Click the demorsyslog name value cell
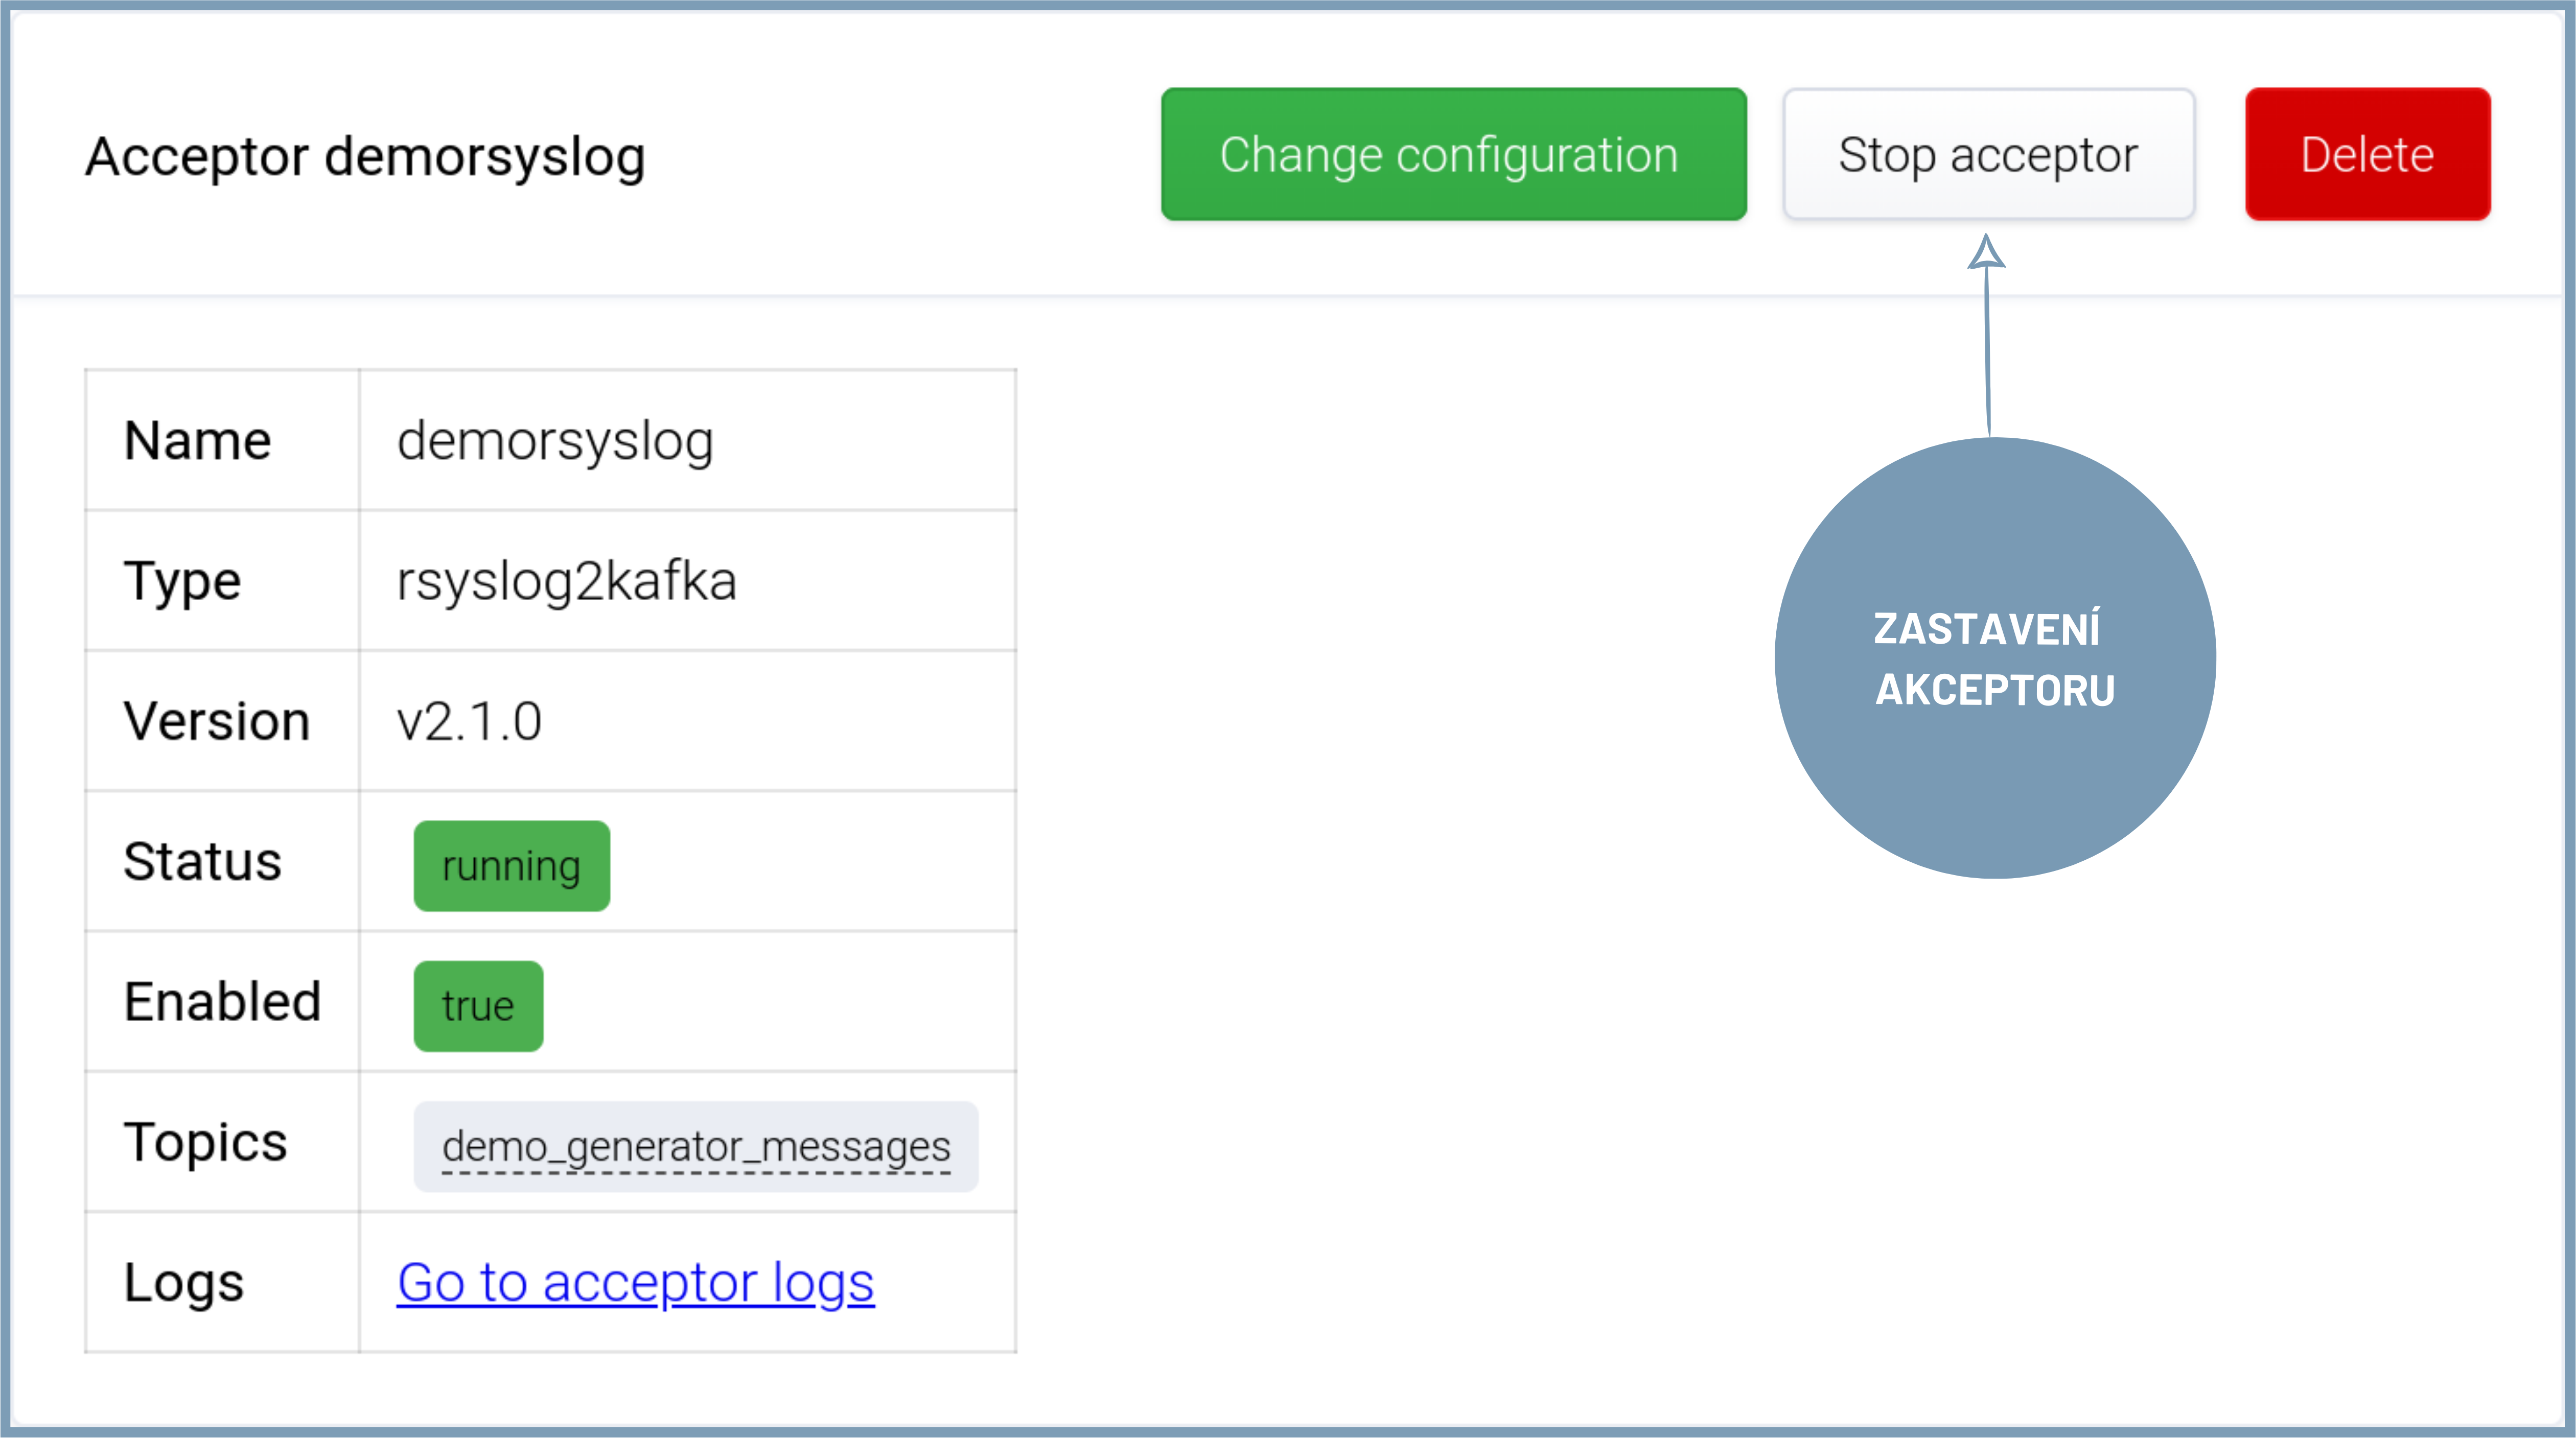Viewport: 2576px width, 1438px height. point(555,441)
